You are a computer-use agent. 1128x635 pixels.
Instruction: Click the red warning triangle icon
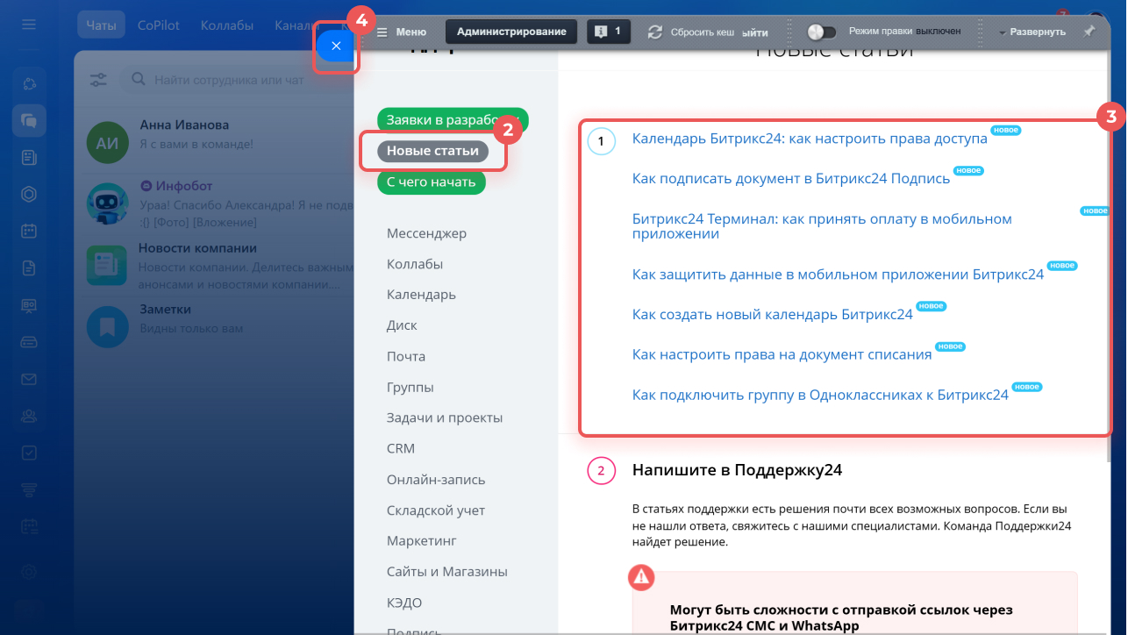642,576
